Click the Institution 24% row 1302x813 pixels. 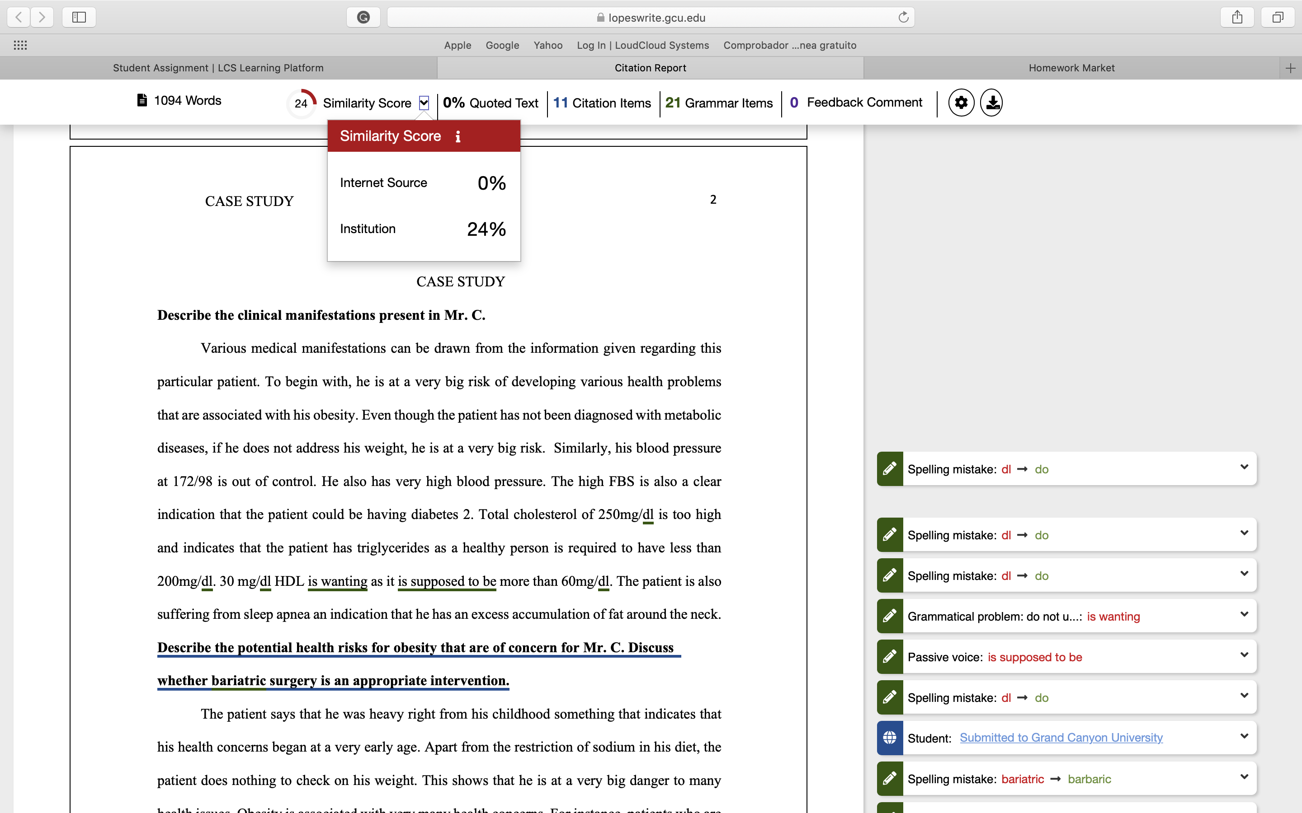pos(424,229)
